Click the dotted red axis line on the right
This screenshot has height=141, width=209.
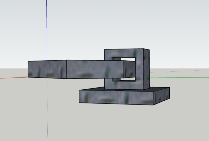point(179,71)
